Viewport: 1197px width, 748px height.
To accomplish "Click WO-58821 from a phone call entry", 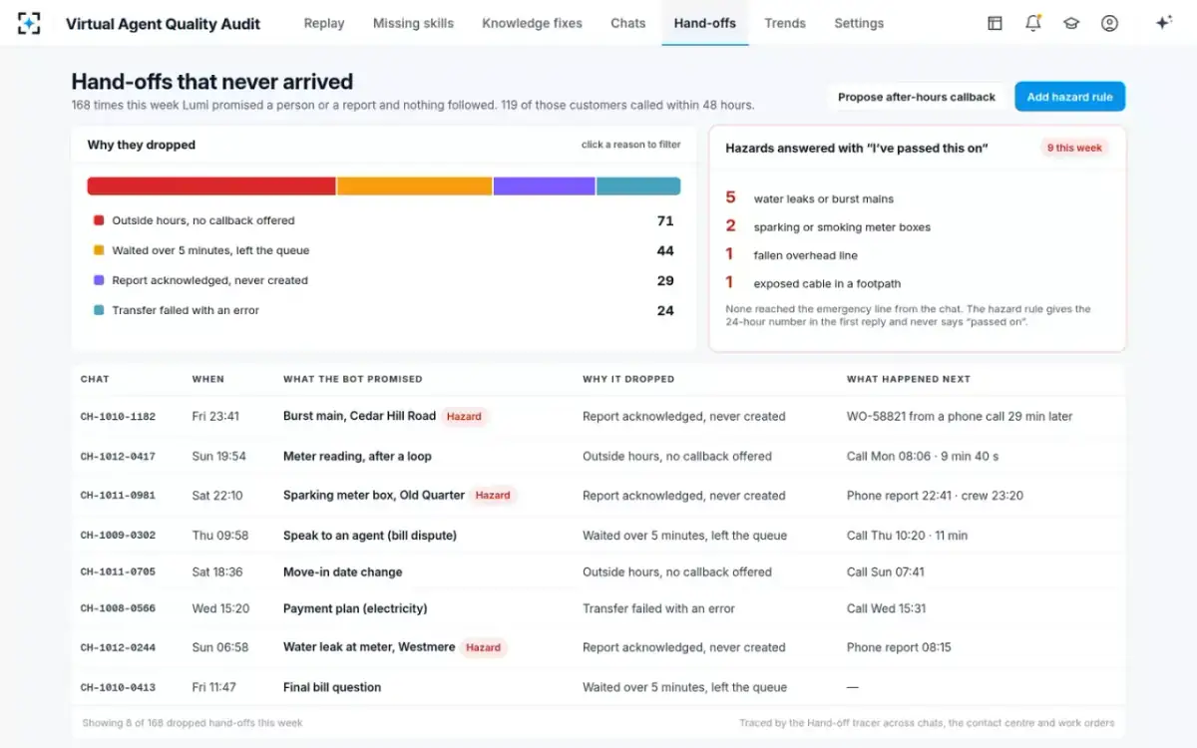I will tap(960, 417).
